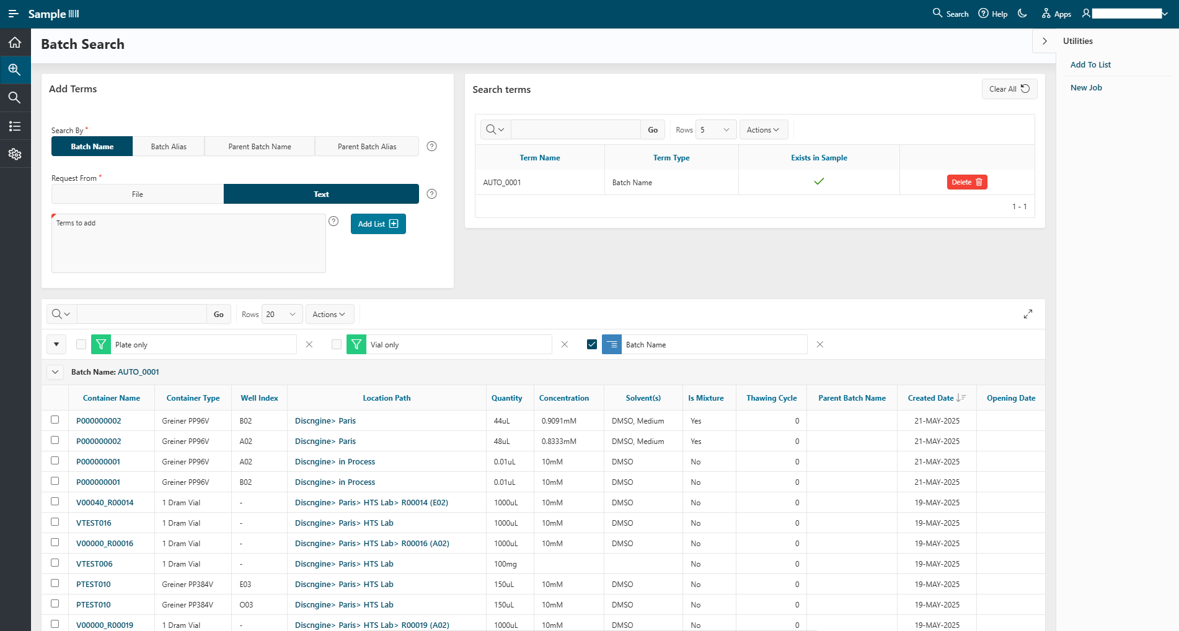1179x631 pixels.
Task: Click the Vial only filter icon
Action: click(356, 344)
